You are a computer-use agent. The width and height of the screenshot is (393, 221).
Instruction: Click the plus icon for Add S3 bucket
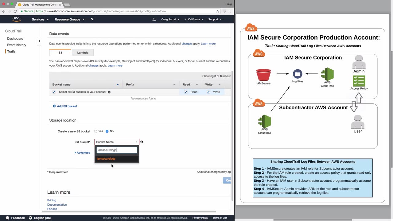[54, 106]
